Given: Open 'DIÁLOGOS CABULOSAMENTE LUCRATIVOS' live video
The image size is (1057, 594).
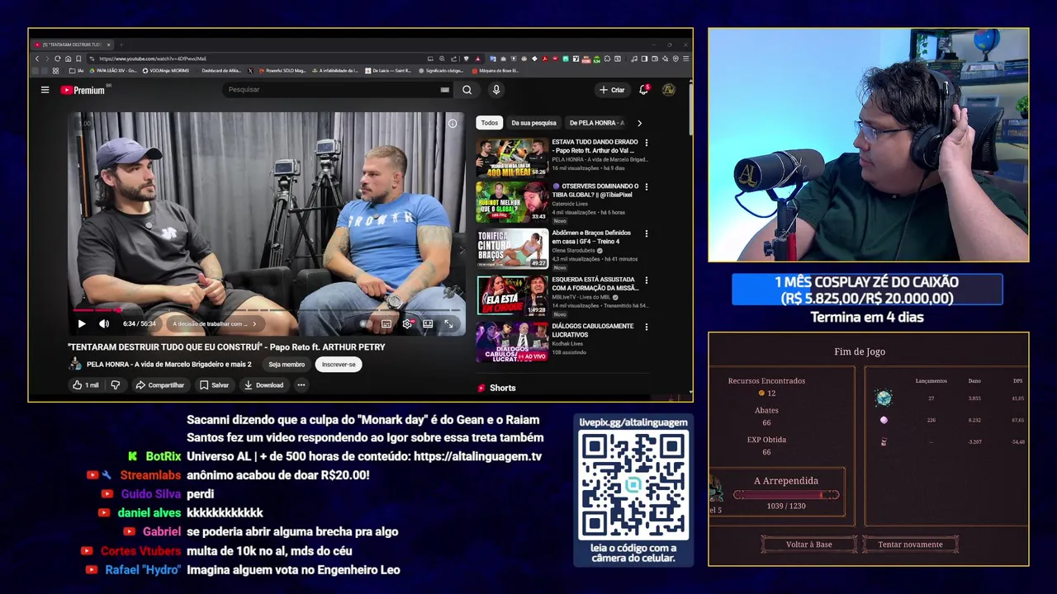Looking at the screenshot, I should [x=512, y=342].
